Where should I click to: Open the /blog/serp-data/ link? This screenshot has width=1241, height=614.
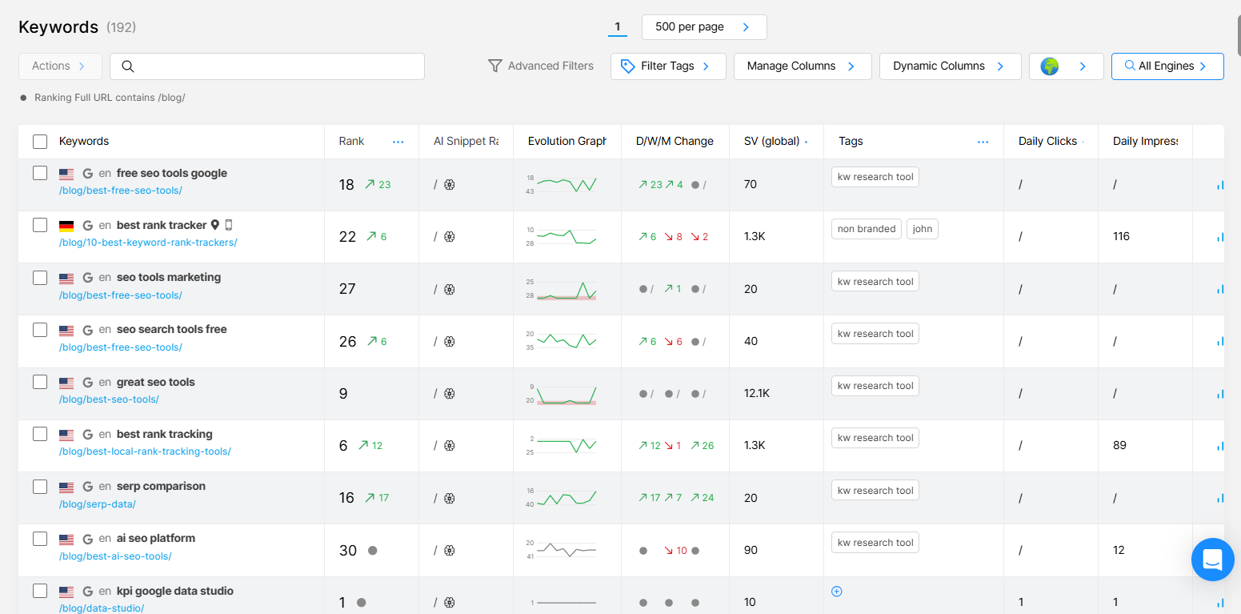click(x=97, y=504)
